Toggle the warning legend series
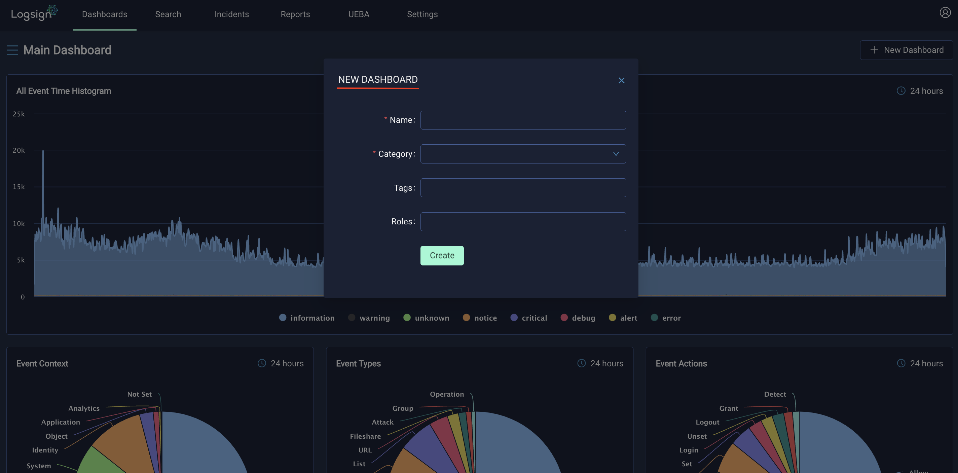 point(369,318)
